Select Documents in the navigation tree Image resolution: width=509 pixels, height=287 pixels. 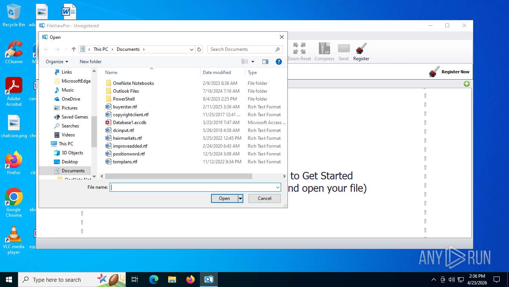point(73,171)
